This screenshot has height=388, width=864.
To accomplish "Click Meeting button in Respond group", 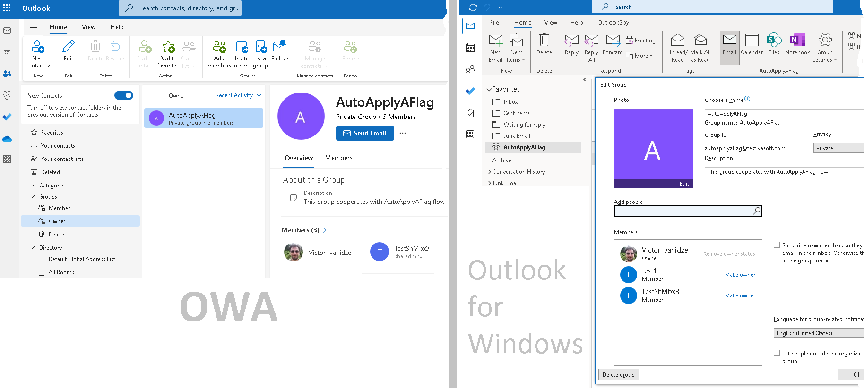I will (640, 41).
